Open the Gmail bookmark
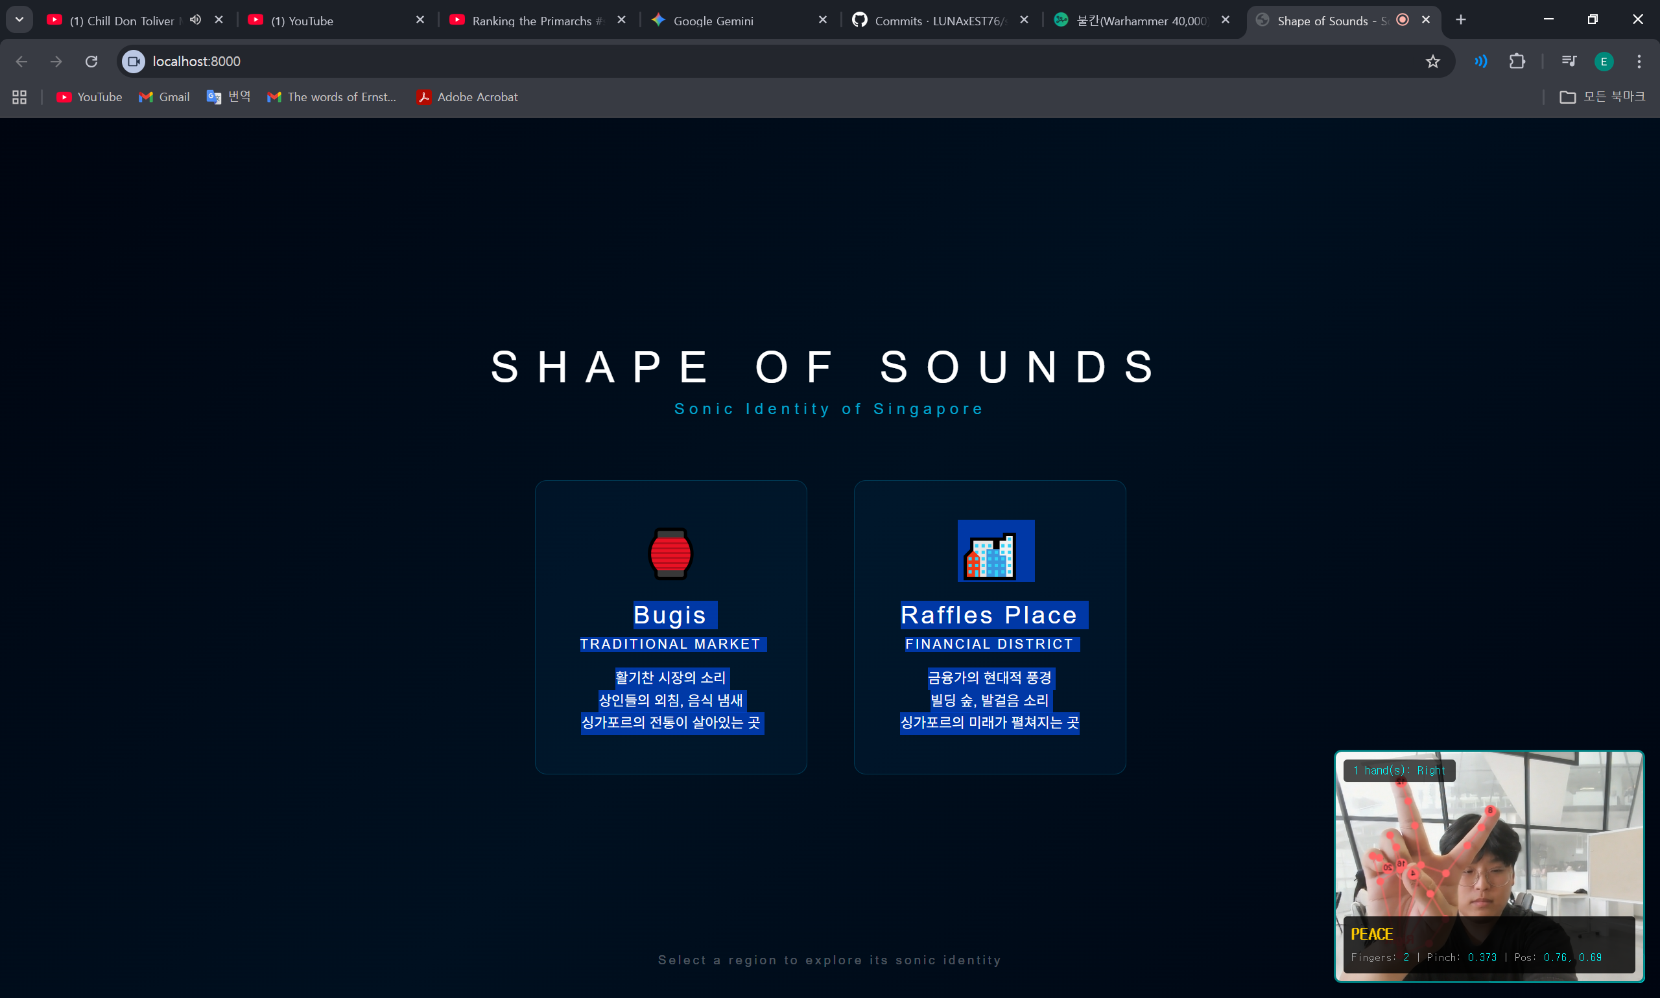Screen dimensions: 1660x998 pyautogui.click(x=164, y=97)
